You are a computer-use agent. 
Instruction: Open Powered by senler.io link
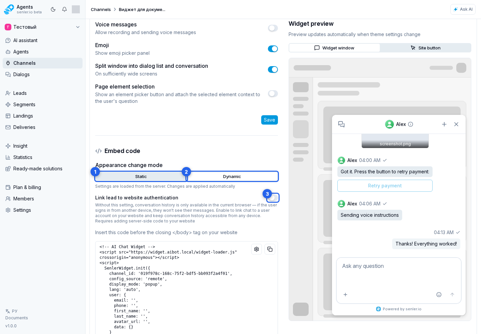click(x=399, y=309)
